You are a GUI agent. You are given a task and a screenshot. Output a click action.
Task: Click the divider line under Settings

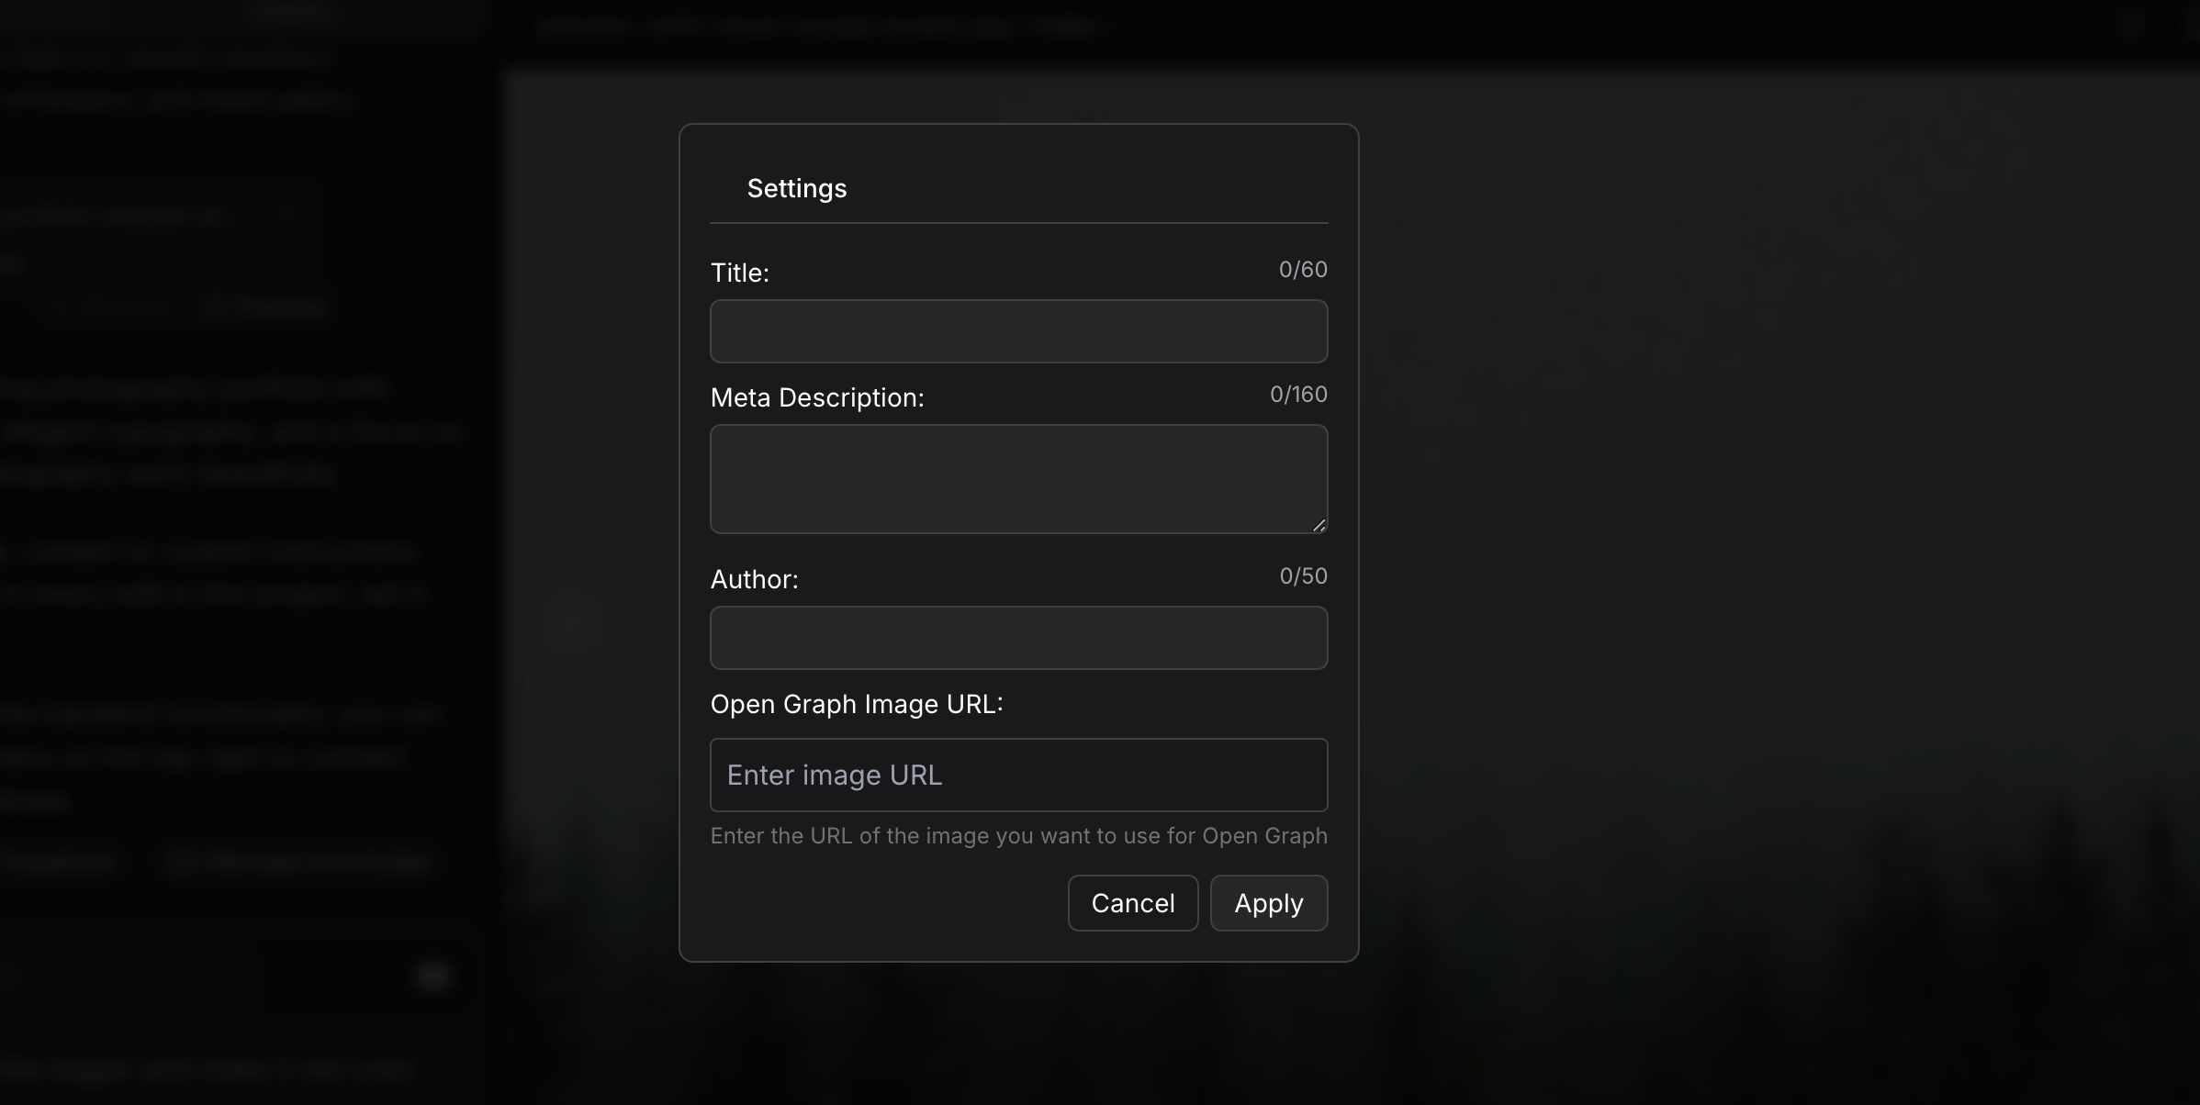(1017, 222)
